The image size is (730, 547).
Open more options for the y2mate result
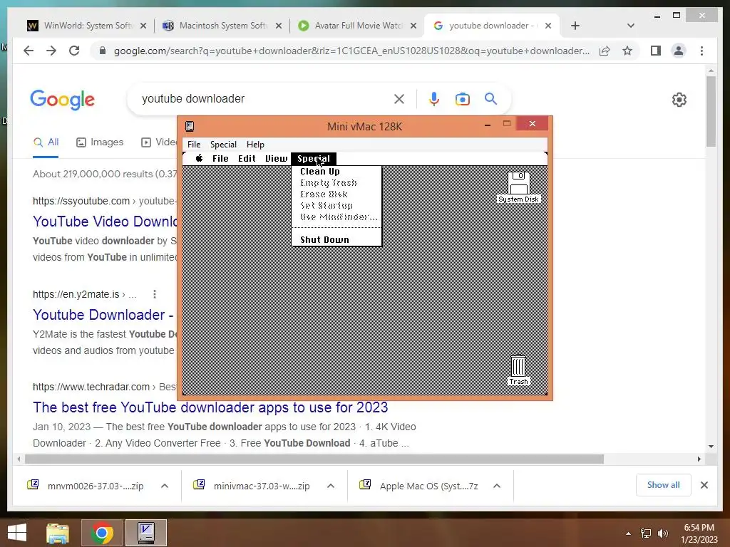point(155,294)
